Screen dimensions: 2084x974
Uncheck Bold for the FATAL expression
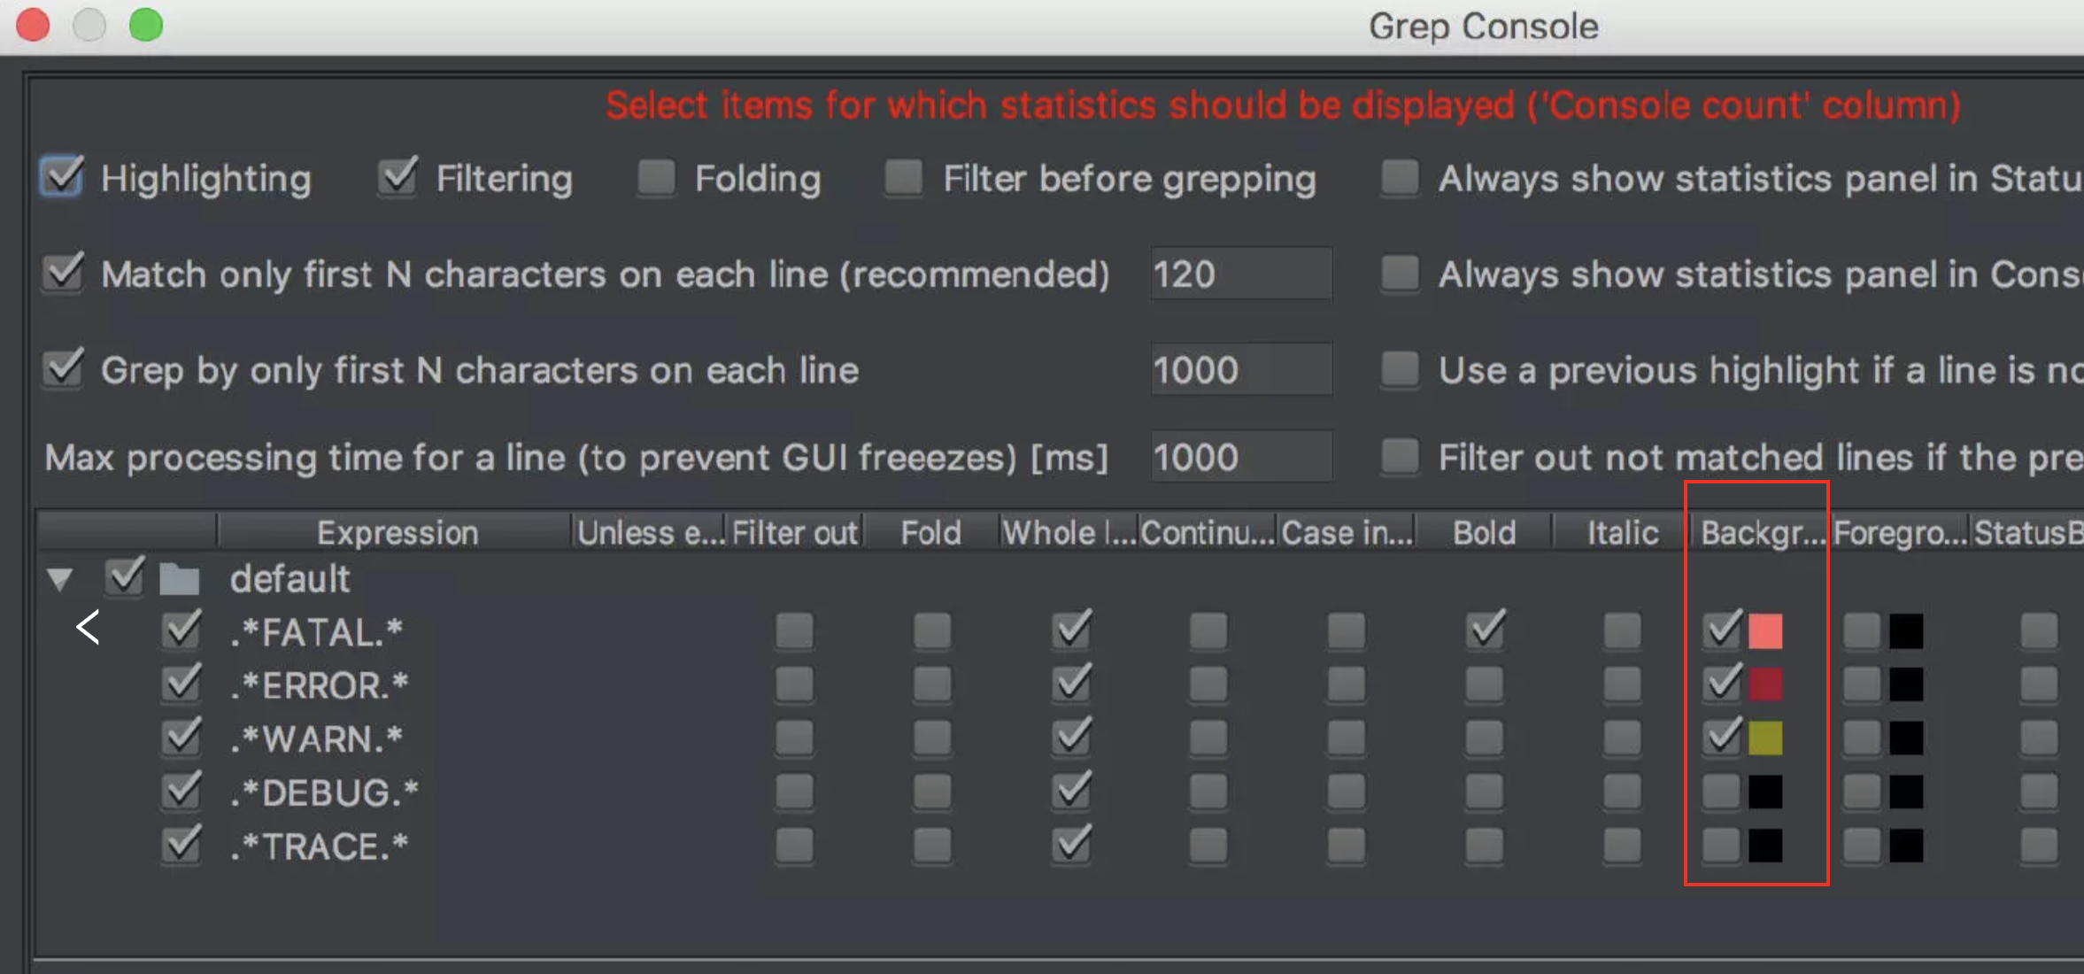click(x=1485, y=630)
